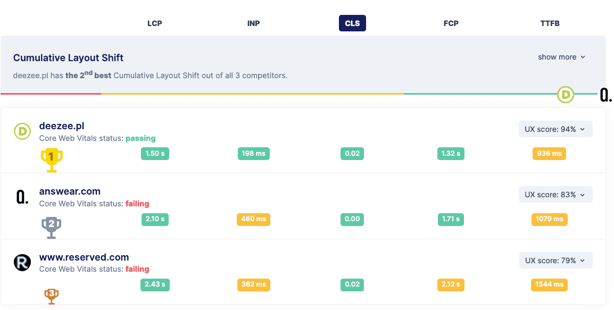Click the answear marker on CLS scale
614x310 pixels.
pos(605,95)
